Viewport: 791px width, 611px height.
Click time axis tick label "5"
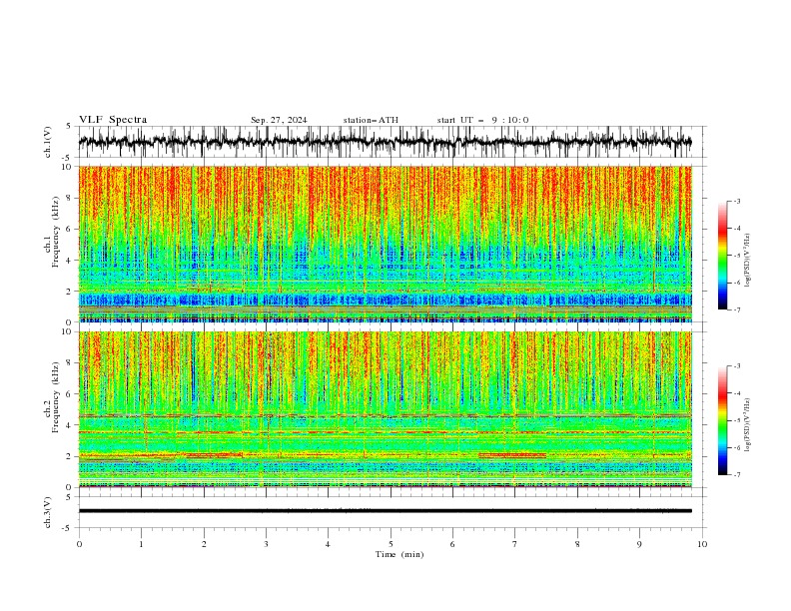tap(391, 544)
